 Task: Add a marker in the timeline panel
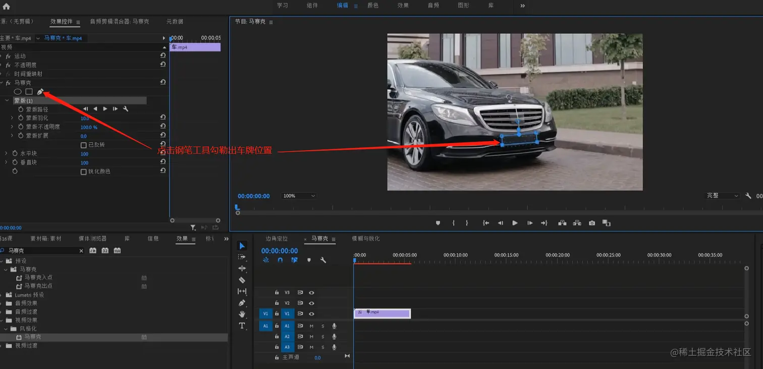(x=309, y=260)
